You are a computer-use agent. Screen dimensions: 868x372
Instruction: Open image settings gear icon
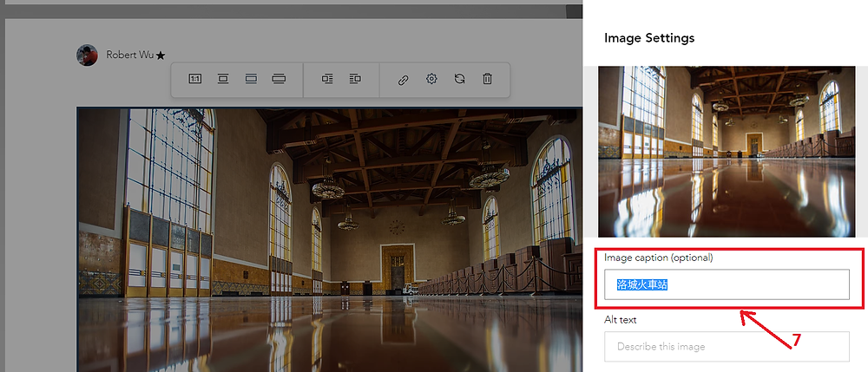[x=431, y=79]
